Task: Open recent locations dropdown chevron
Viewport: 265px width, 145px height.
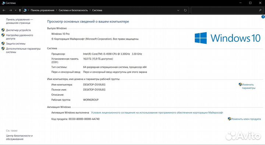Action: point(15,10)
